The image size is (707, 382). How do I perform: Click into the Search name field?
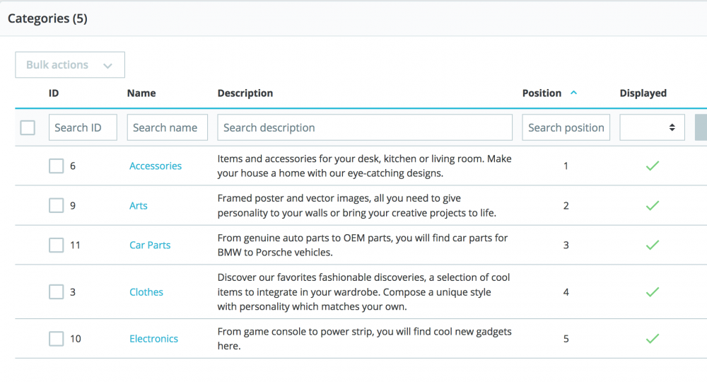(168, 128)
